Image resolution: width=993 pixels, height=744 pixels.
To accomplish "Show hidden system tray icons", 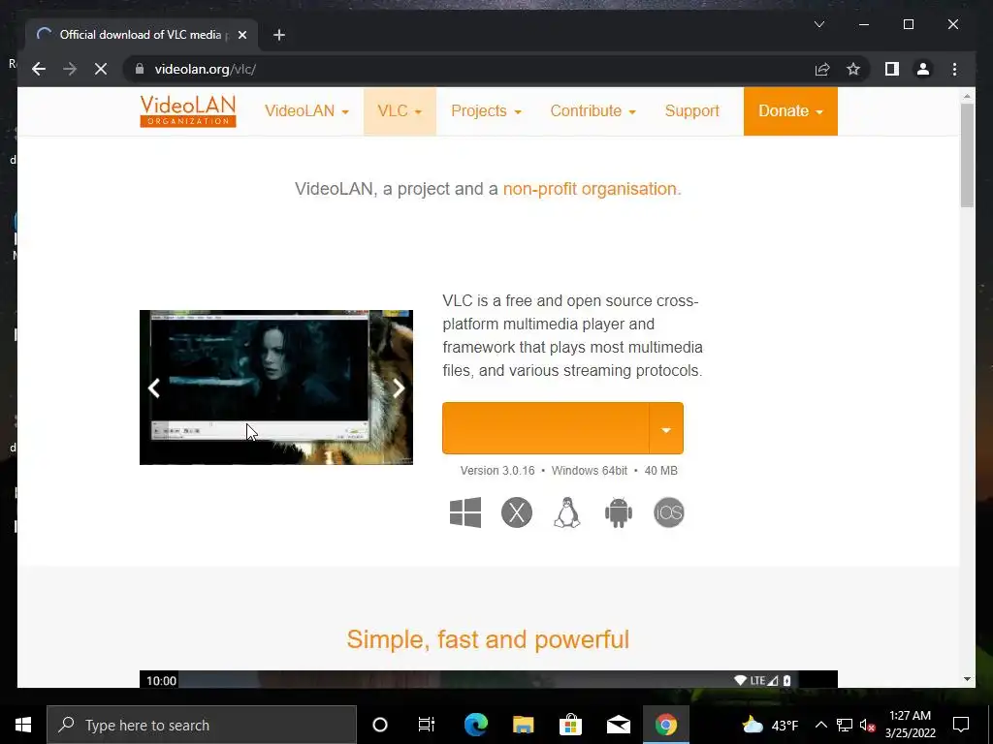I will (x=820, y=725).
